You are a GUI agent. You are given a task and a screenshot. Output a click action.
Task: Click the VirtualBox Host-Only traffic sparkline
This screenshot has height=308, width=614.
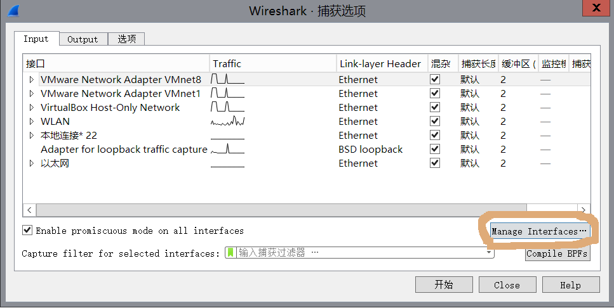[227, 107]
